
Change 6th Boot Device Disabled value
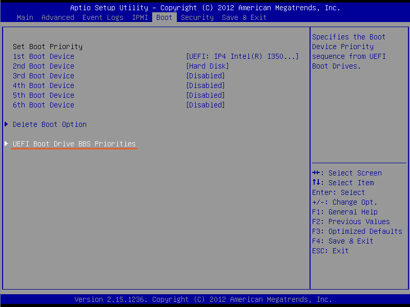[205, 105]
